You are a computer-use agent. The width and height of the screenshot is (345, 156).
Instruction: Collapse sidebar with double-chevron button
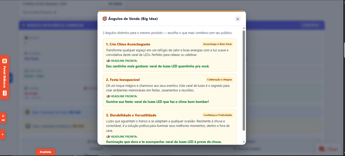click(3, 134)
